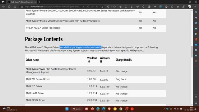Screen dimensions: 199x112
Task: Click AMD UART Driver row name
Action: 35,93
